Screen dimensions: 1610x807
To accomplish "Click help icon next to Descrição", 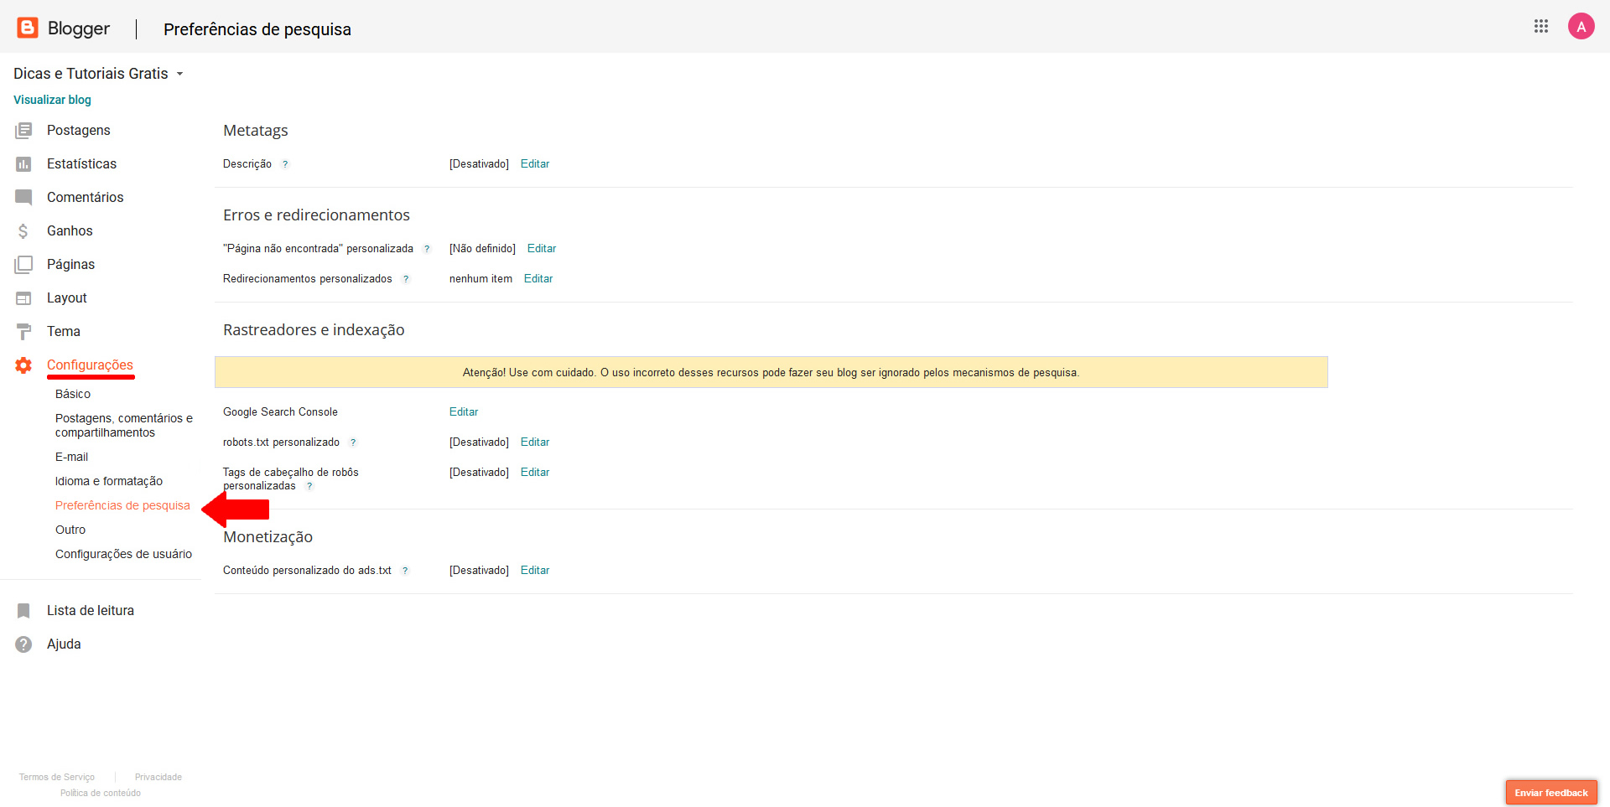I will coord(285,164).
